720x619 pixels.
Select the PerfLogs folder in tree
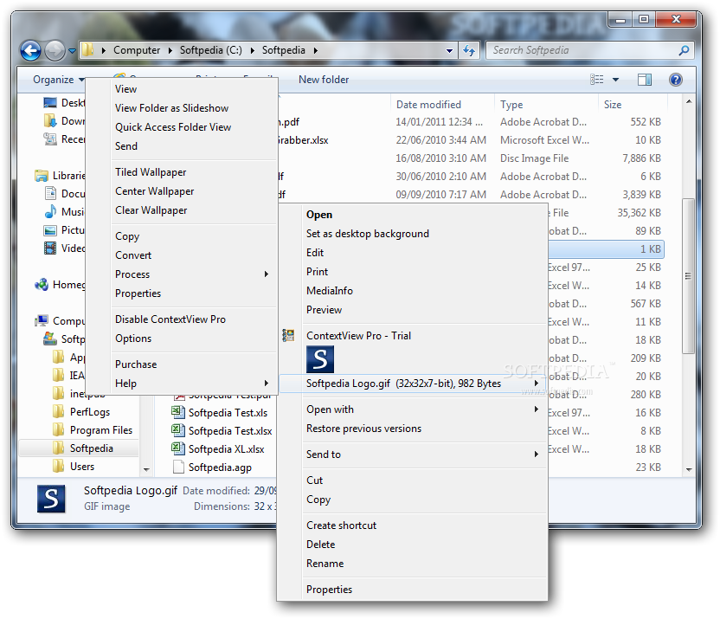[89, 412]
